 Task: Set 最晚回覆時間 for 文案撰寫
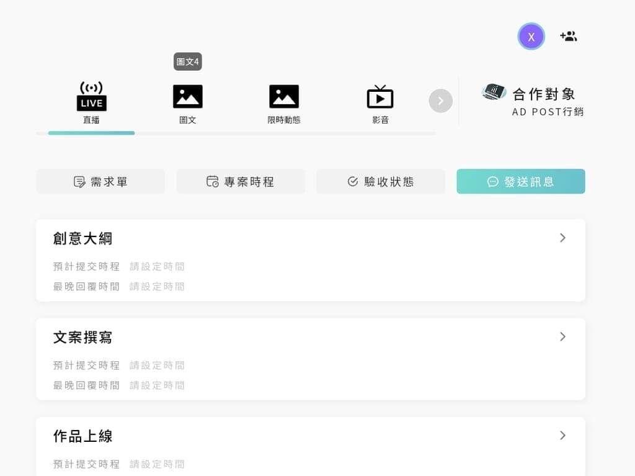[157, 385]
